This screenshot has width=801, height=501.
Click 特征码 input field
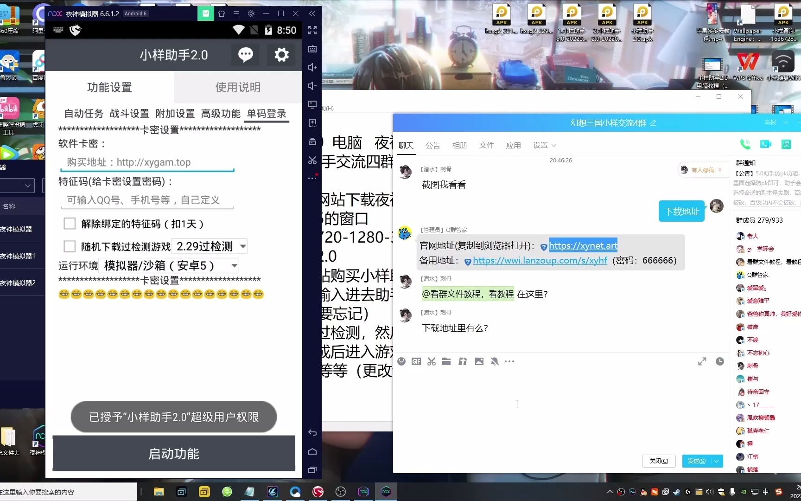147,200
